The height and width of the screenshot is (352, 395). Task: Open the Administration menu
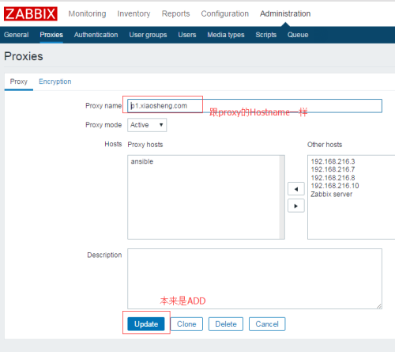click(x=285, y=13)
